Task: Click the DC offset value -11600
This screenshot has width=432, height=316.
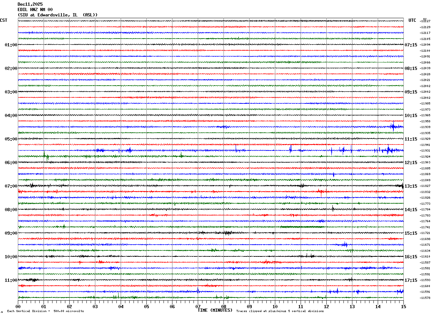Action: [x=425, y=286]
